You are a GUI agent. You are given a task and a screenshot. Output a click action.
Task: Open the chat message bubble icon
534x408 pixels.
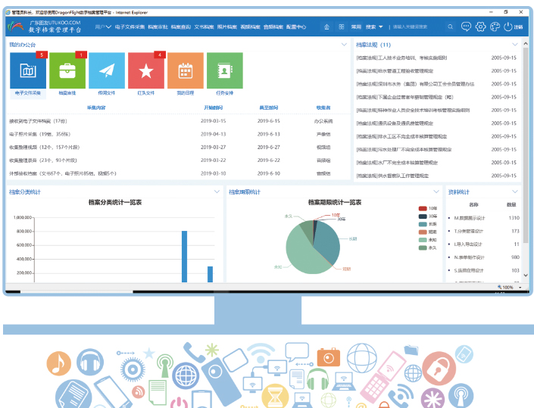pyautogui.click(x=466, y=26)
